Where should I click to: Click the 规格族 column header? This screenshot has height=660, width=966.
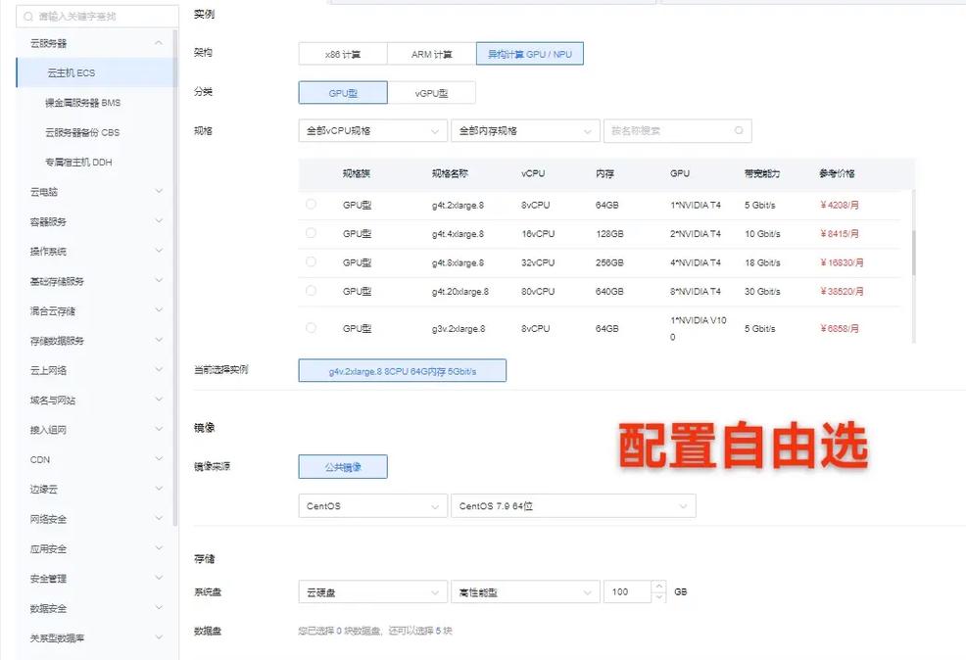(x=356, y=173)
